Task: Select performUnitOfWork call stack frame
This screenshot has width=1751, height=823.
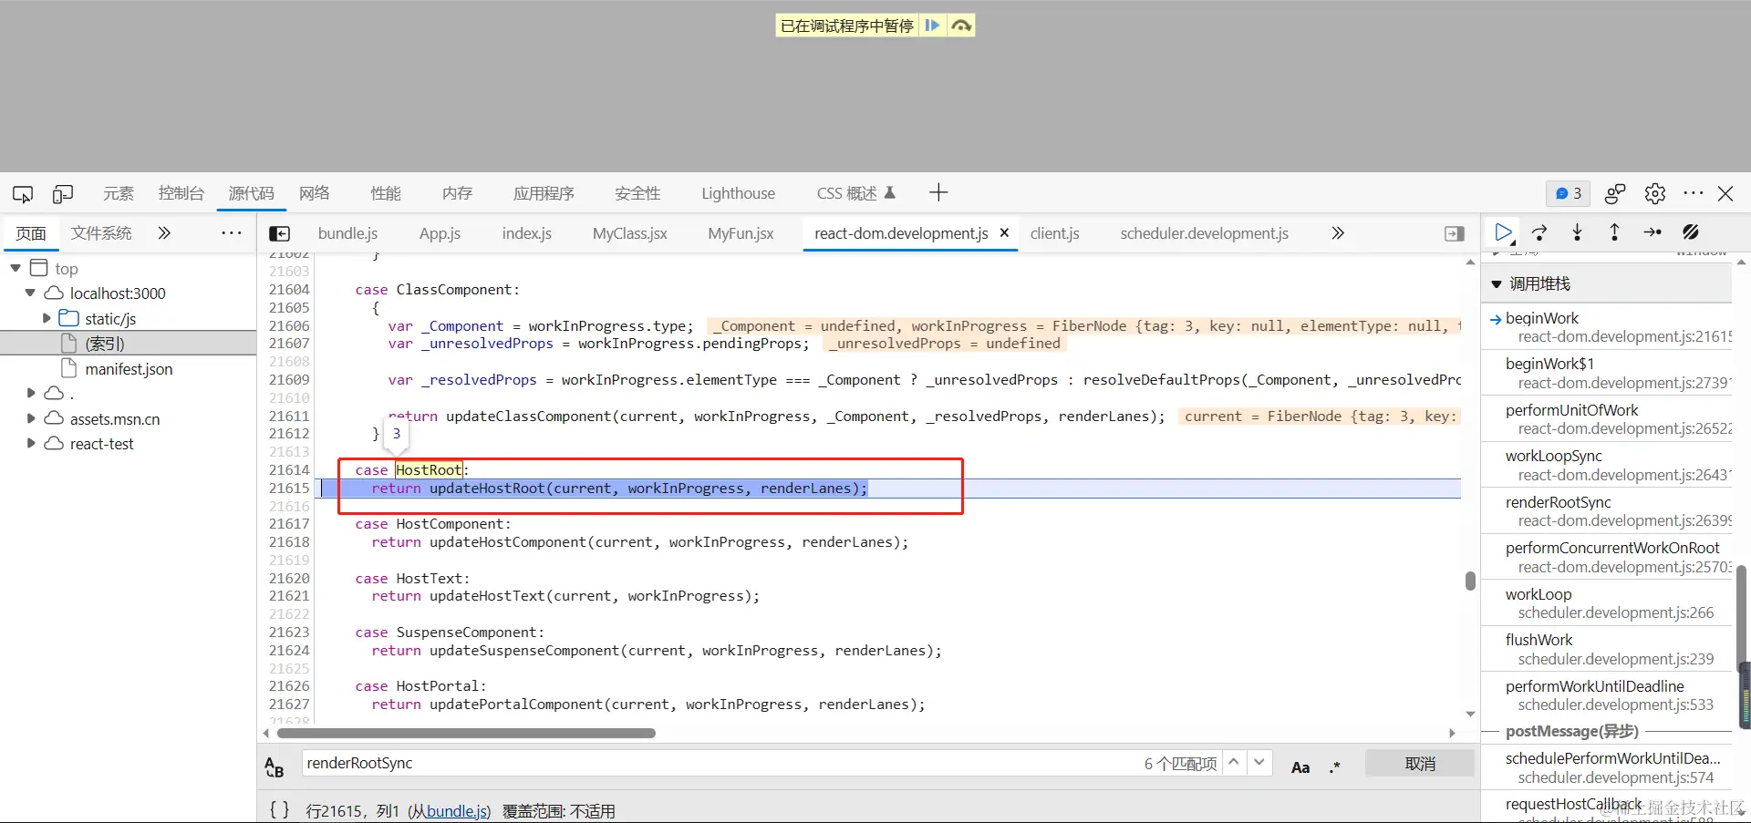Action: tap(1606, 419)
